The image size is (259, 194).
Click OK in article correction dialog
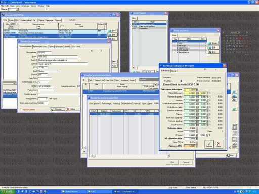point(172,162)
